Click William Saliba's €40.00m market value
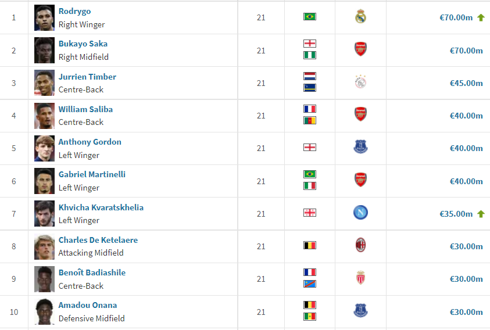 pos(466,116)
